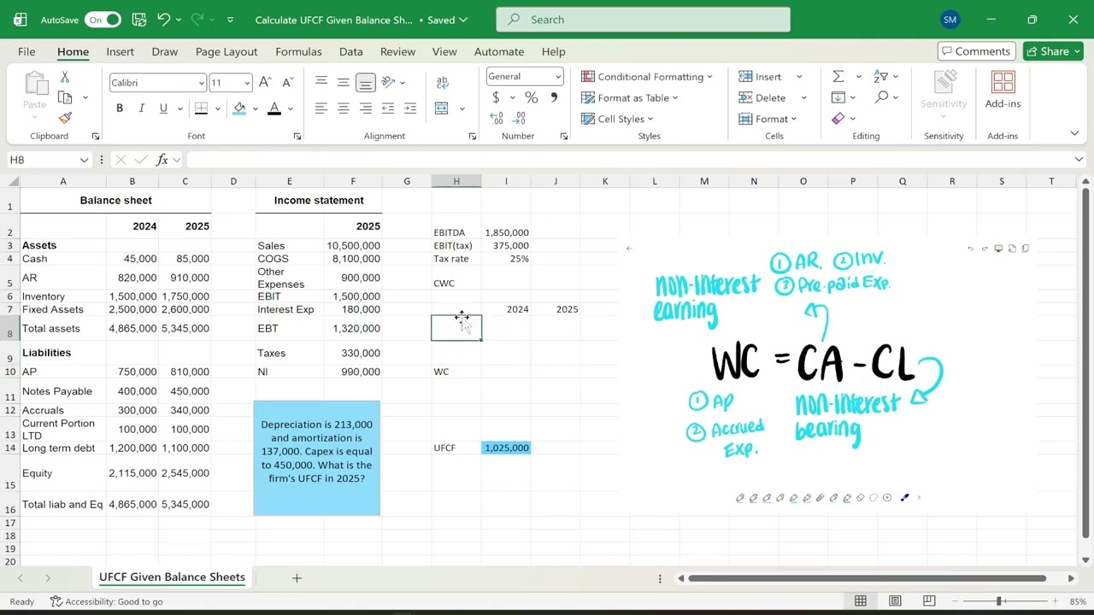Viewport: 1094px width, 615px height.
Task: Toggle Middle Align vertical alignment
Action: [344, 83]
